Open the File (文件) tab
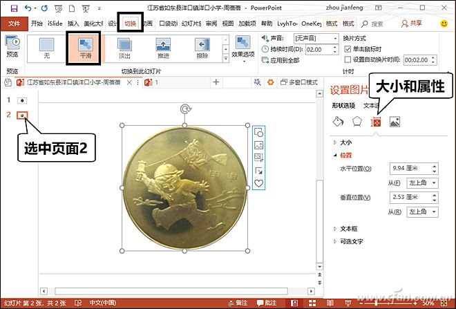This screenshot has height=309, width=456. (x=14, y=24)
